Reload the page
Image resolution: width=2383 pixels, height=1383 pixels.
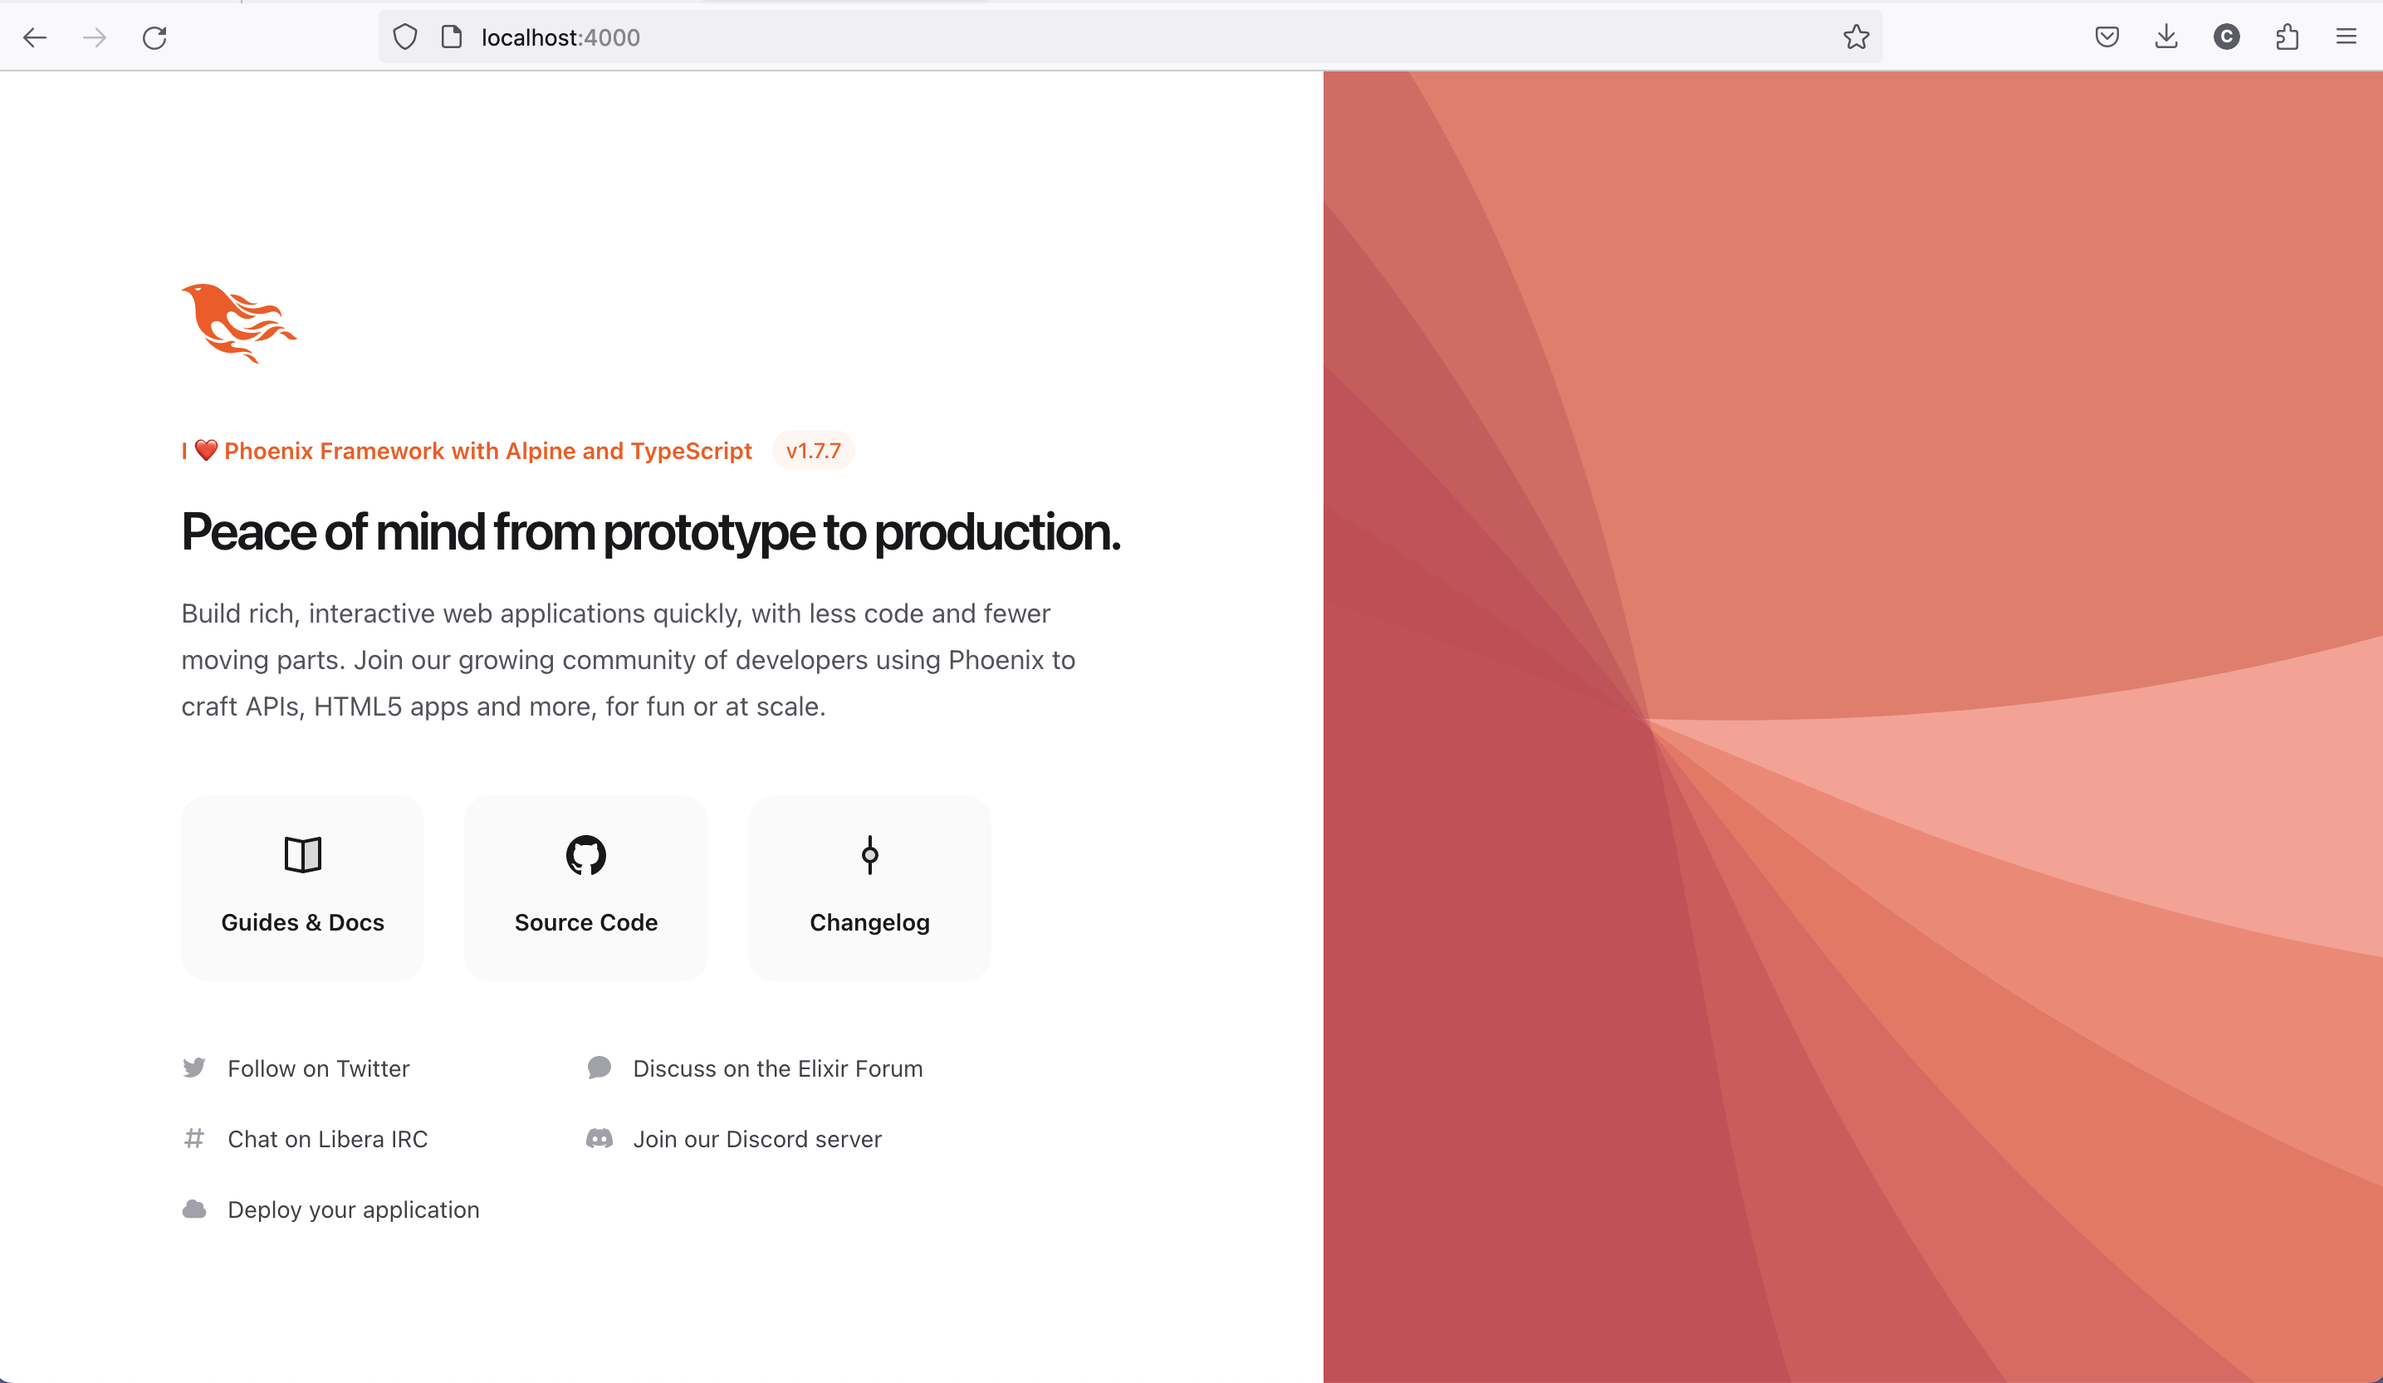155,38
